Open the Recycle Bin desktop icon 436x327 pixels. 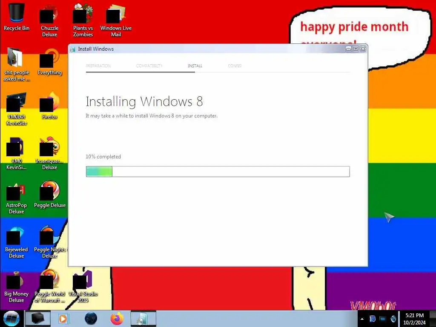(x=17, y=16)
